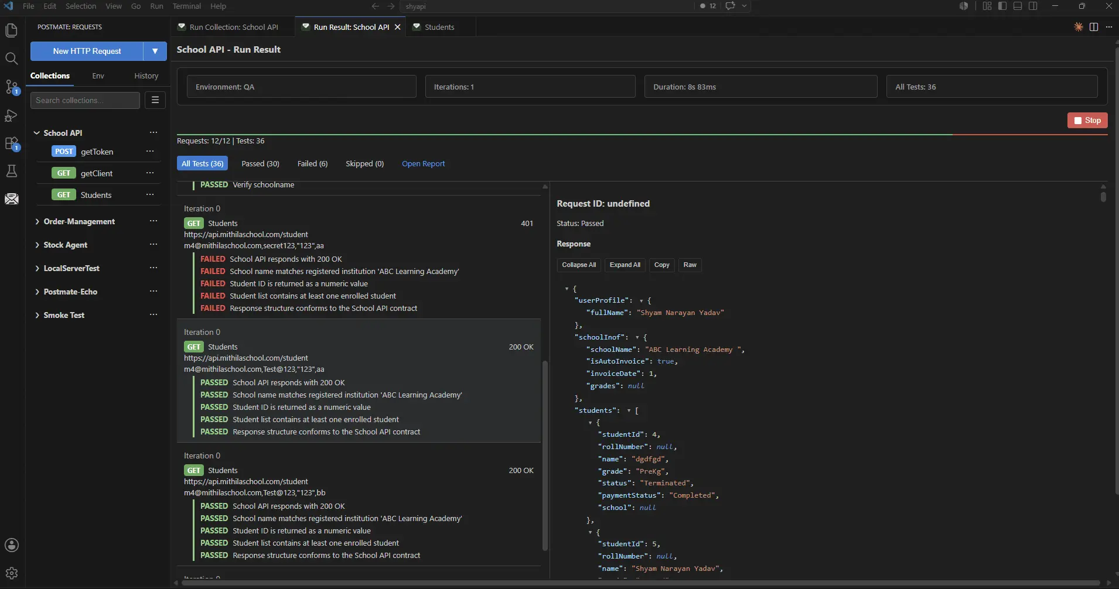Stop the collection run
This screenshot has height=589, width=1119.
(1087, 120)
